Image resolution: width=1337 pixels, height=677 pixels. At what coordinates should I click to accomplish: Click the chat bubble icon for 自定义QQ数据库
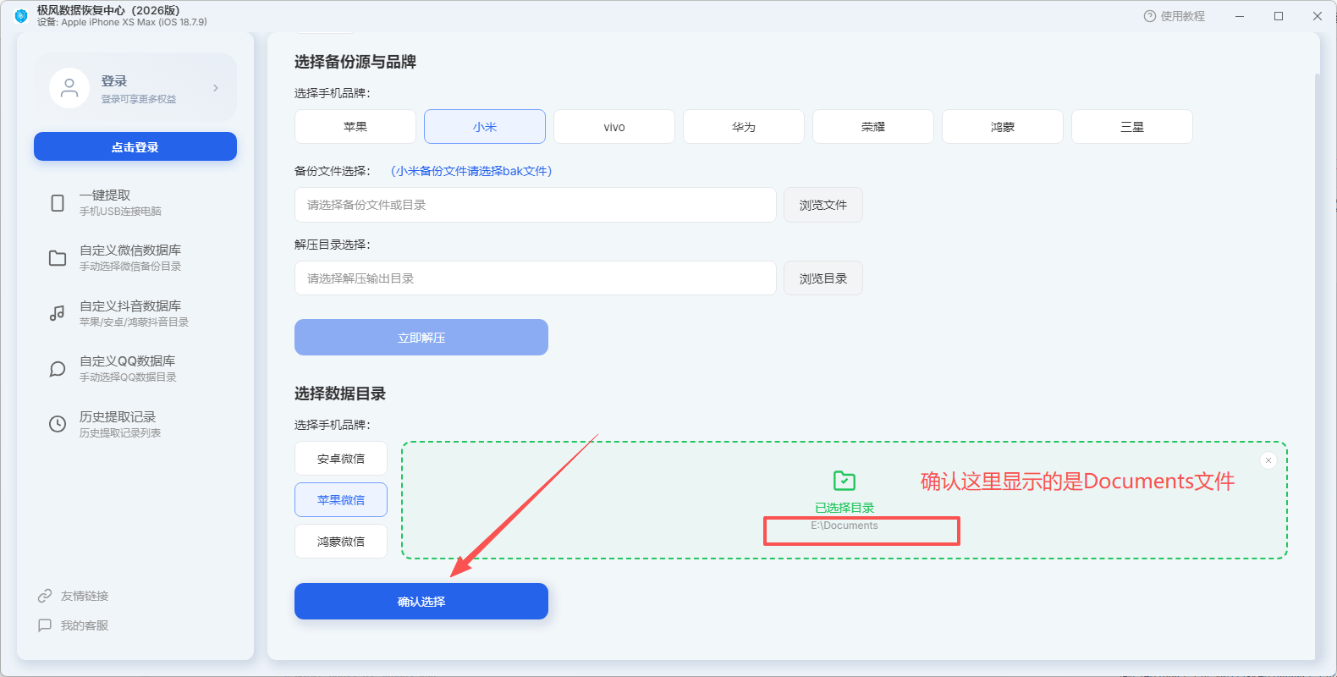[x=58, y=369]
